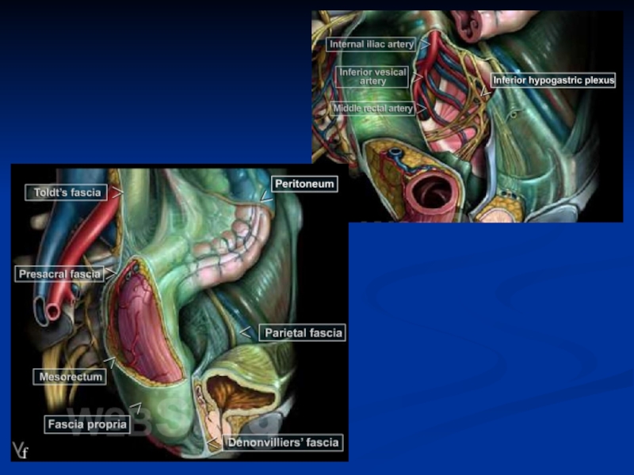This screenshot has width=634, height=475.
Task: Click the Toldt's fascia label
Action: [69, 192]
